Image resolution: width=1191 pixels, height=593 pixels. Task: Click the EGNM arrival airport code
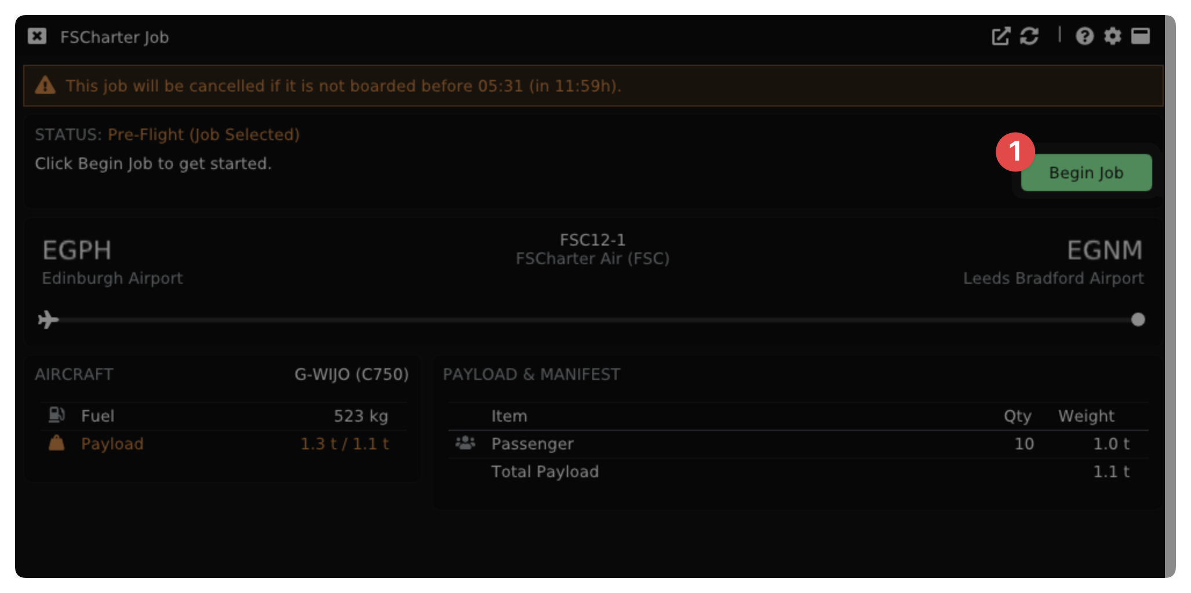point(1105,250)
